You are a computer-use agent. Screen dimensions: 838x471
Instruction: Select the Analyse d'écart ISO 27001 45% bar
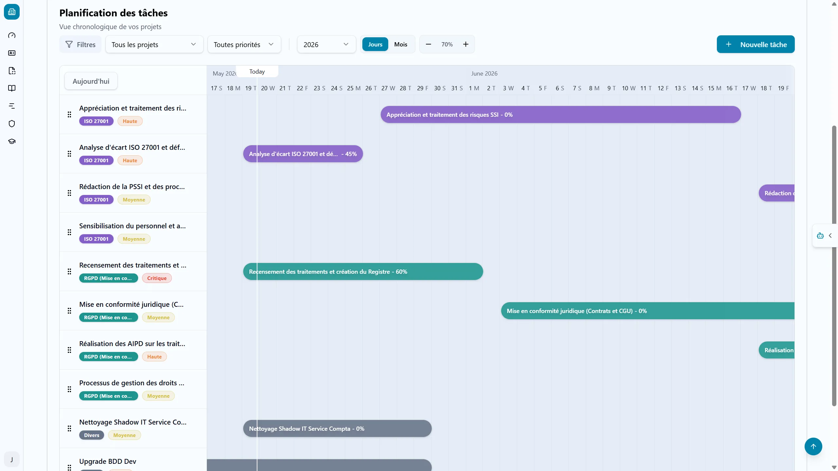tap(303, 154)
